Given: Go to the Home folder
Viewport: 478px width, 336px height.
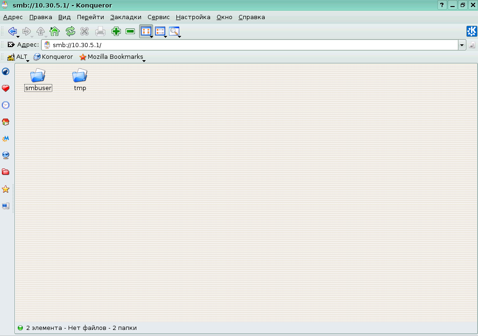Looking at the screenshot, I should click(54, 31).
